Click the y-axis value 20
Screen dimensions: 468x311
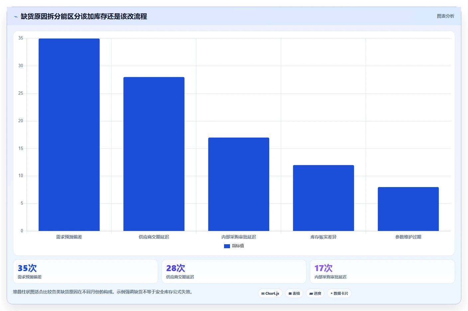click(x=21, y=121)
